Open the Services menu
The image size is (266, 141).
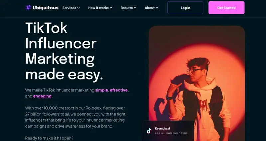(x=71, y=8)
